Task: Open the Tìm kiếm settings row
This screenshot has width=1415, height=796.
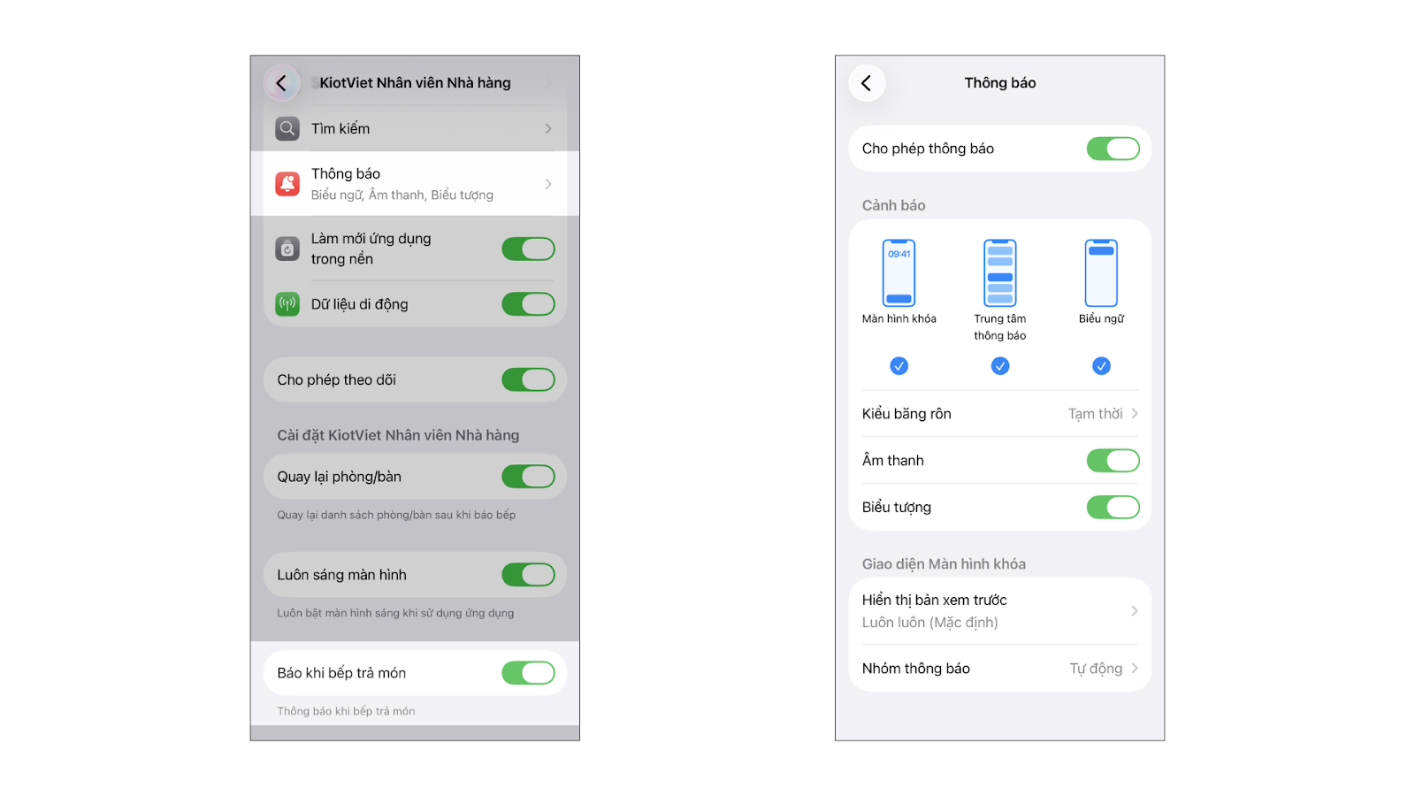Action: pyautogui.click(x=415, y=128)
